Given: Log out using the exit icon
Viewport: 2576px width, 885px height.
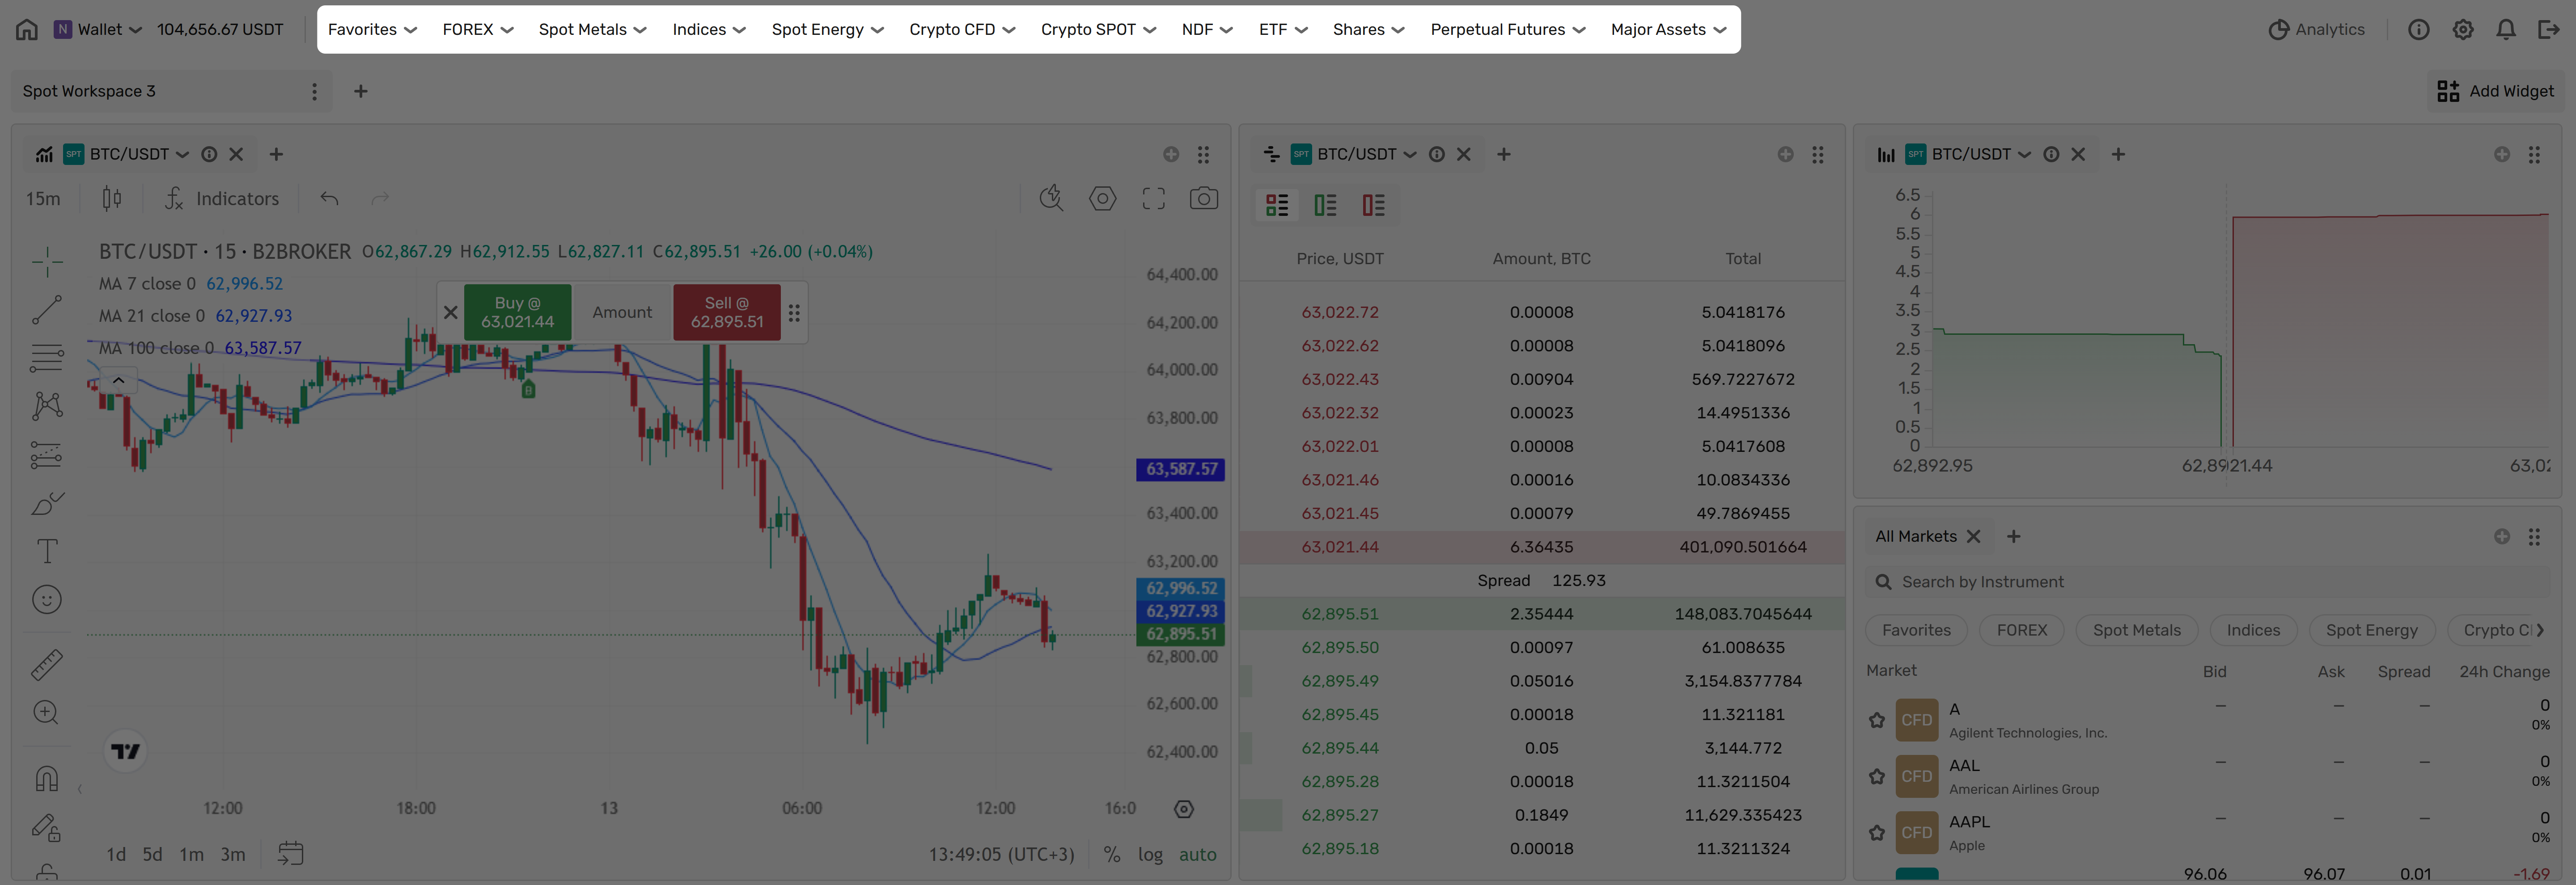Looking at the screenshot, I should coord(2549,29).
